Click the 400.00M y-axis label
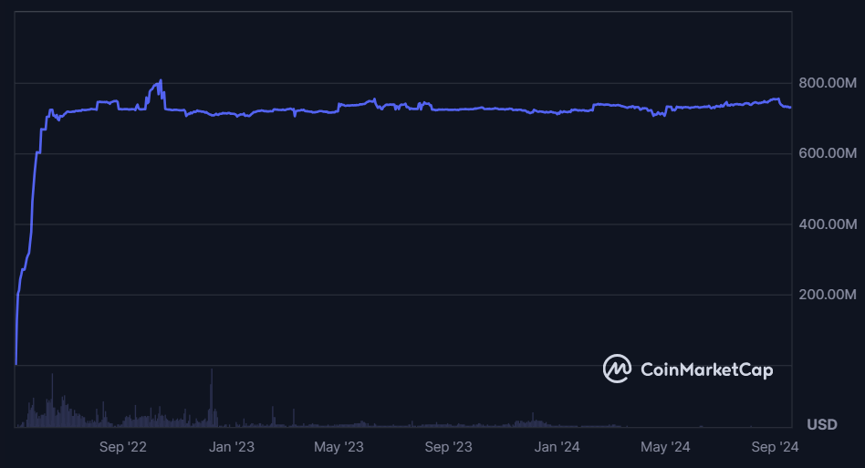Image resolution: width=865 pixels, height=468 pixels. point(828,224)
